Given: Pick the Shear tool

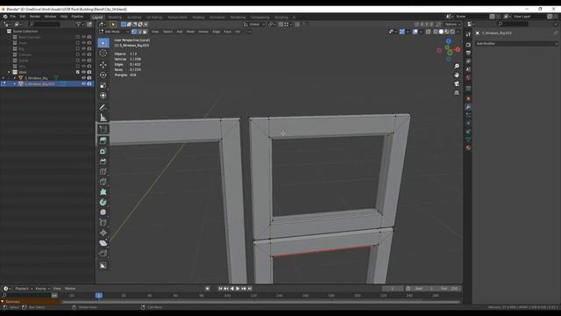Looking at the screenshot, I should [103, 243].
